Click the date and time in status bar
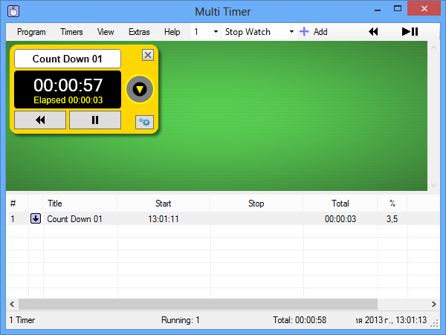The image size is (446, 335). (x=391, y=320)
